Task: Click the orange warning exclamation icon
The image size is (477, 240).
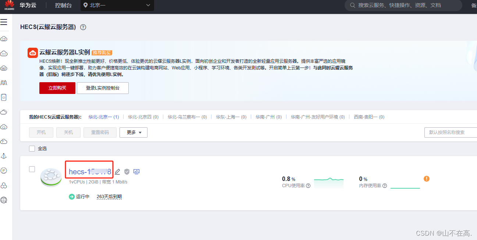Action: [427, 179]
